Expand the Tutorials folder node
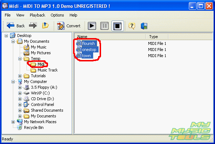Viewport: 215px width, 144px height. pyautogui.click(x=20, y=76)
